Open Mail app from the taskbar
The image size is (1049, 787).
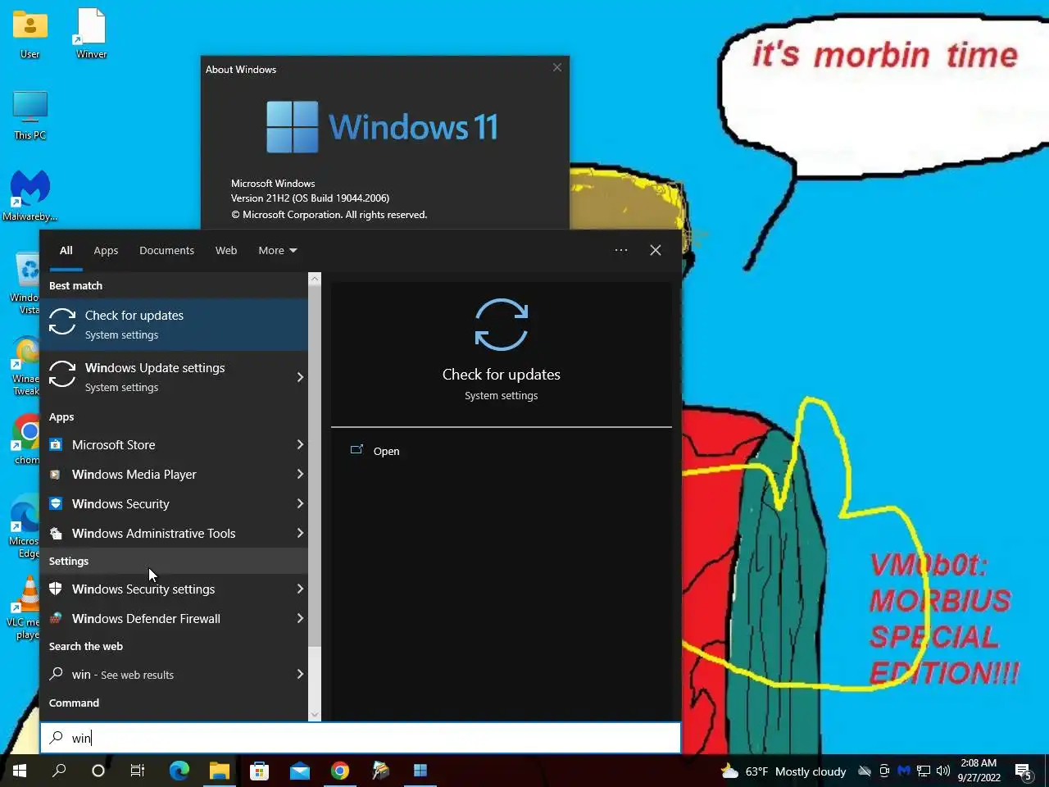(x=299, y=771)
